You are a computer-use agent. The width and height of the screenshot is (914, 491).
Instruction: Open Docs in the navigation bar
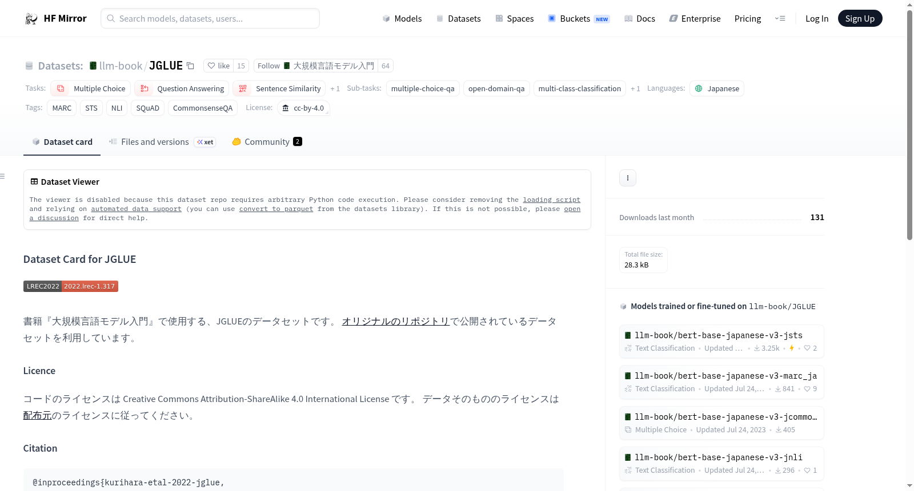click(x=640, y=19)
